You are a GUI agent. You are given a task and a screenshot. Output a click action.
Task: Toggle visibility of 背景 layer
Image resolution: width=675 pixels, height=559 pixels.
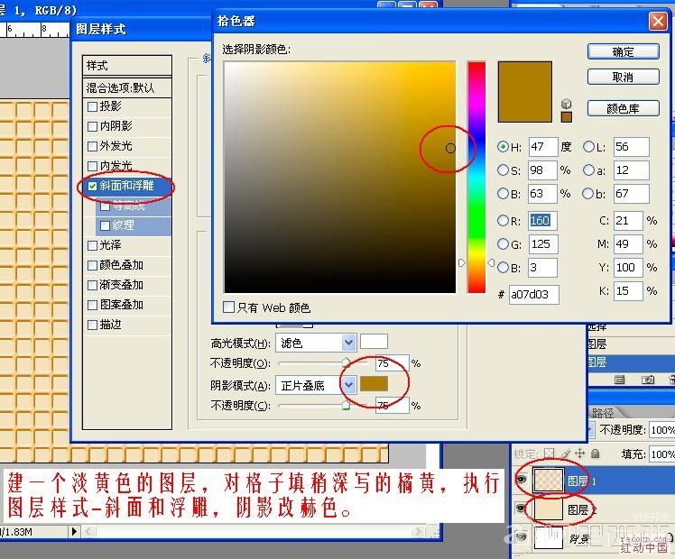(521, 536)
